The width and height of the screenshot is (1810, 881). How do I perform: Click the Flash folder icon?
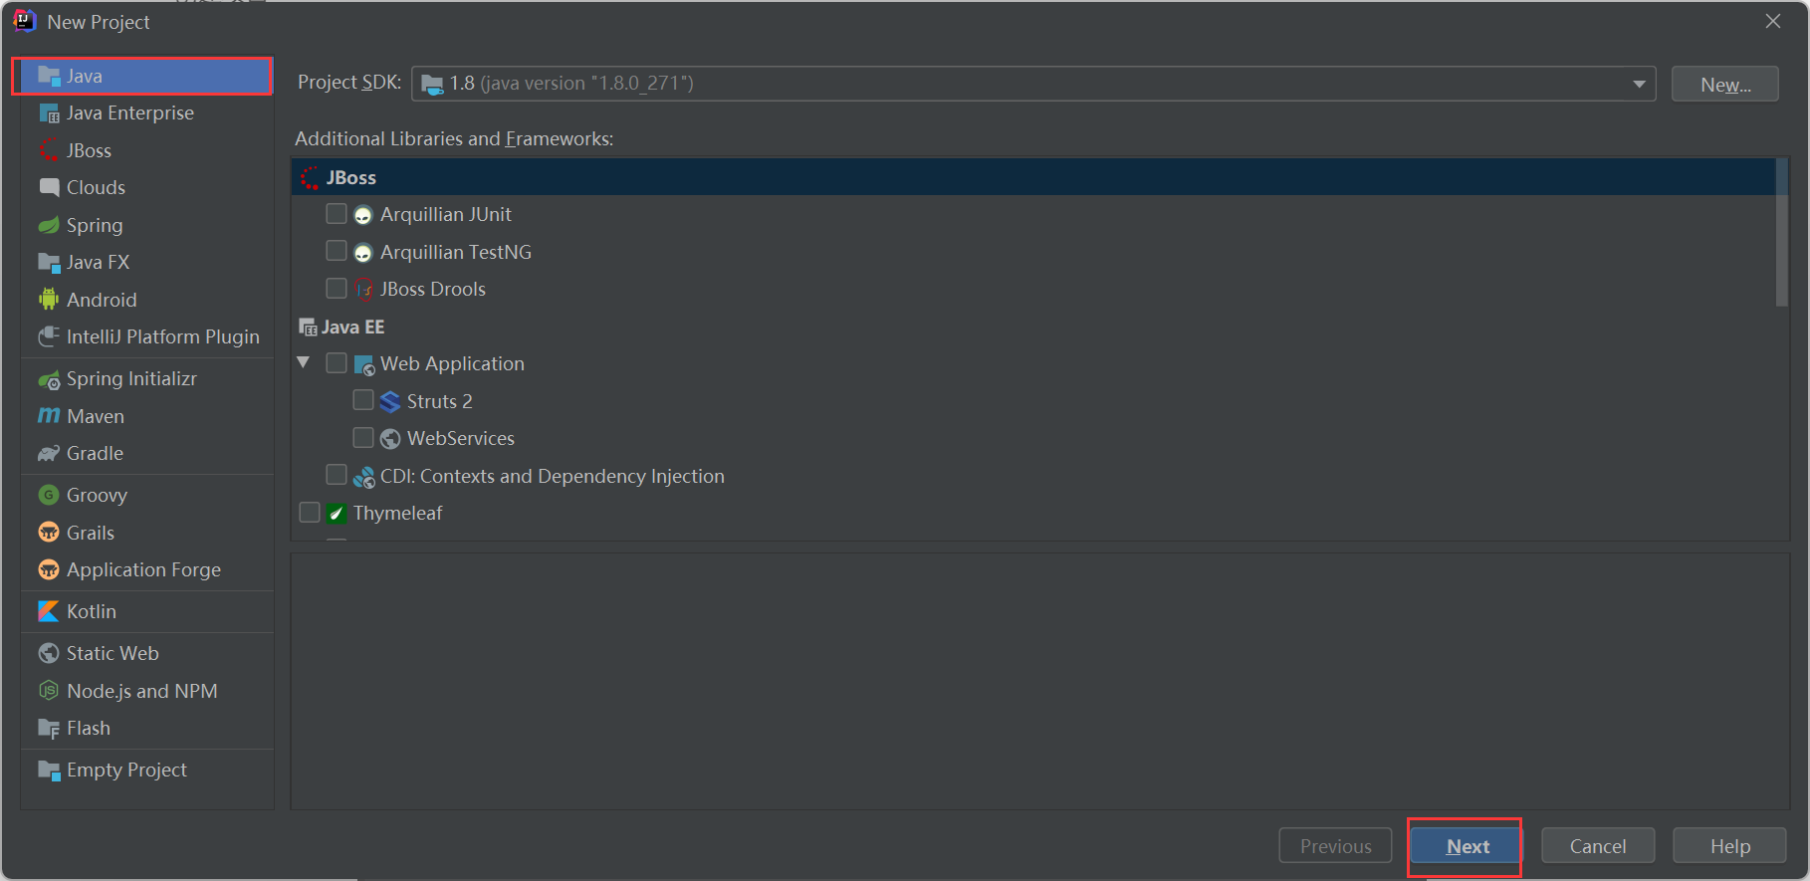pyautogui.click(x=49, y=729)
